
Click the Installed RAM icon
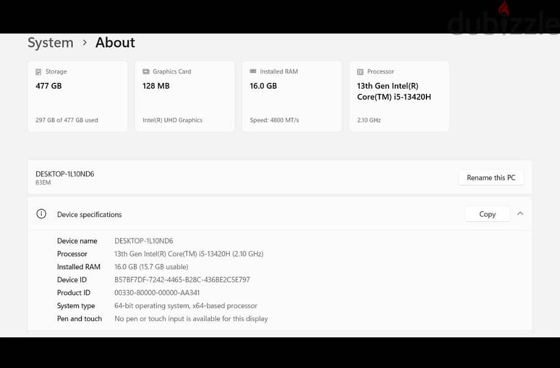point(253,71)
